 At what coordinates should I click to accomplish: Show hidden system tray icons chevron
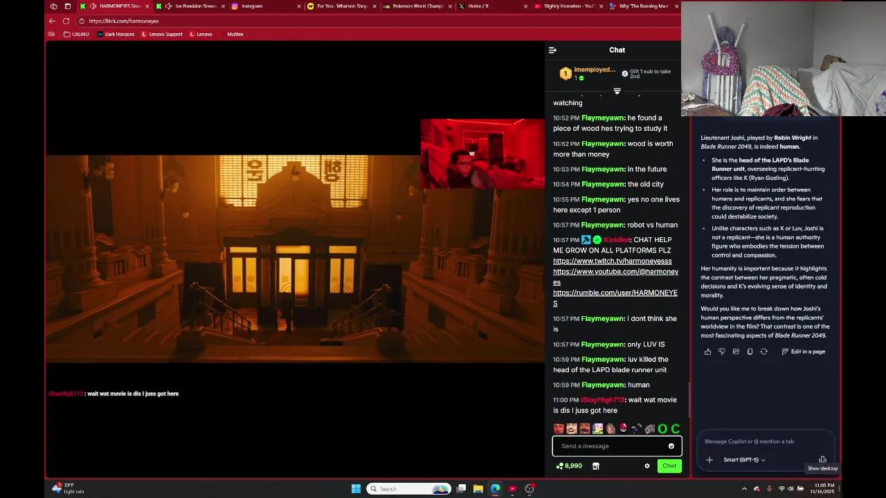[744, 489]
